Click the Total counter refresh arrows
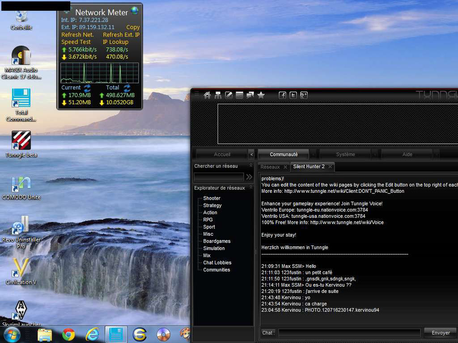458x343 pixels. point(127,88)
